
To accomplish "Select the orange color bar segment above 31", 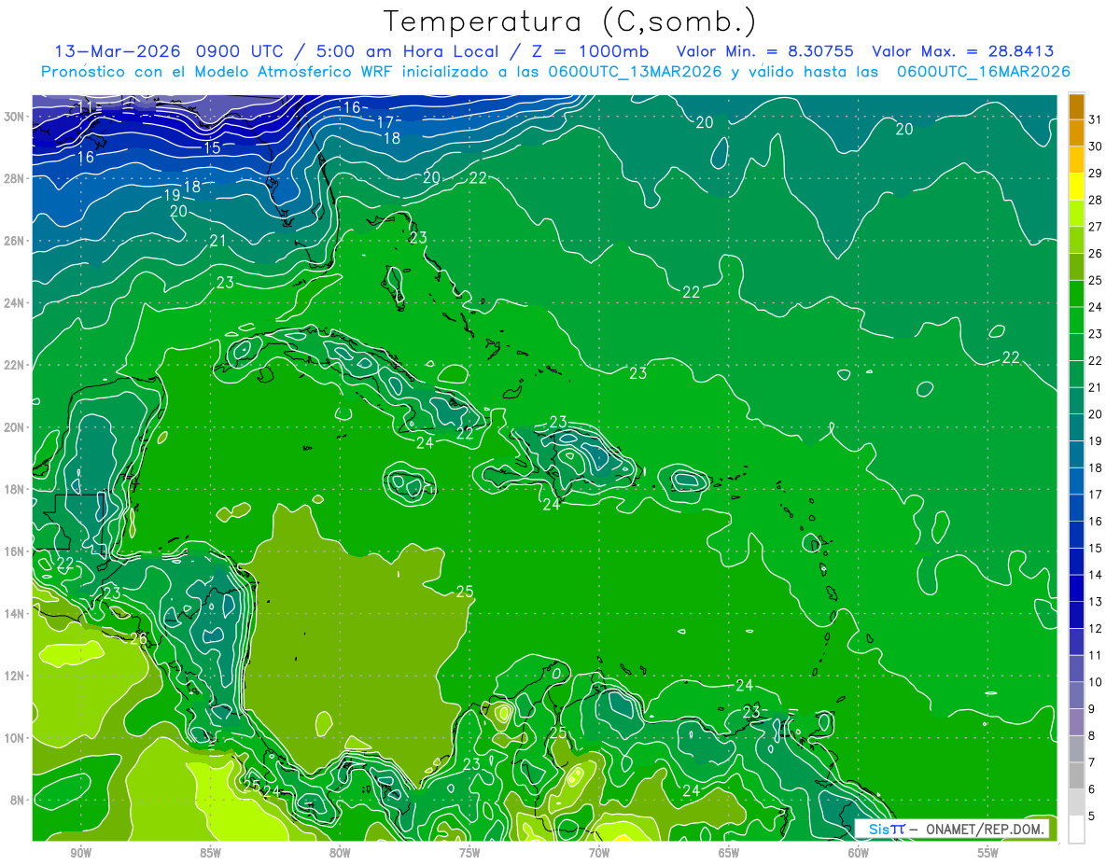I will pyautogui.click(x=1076, y=105).
